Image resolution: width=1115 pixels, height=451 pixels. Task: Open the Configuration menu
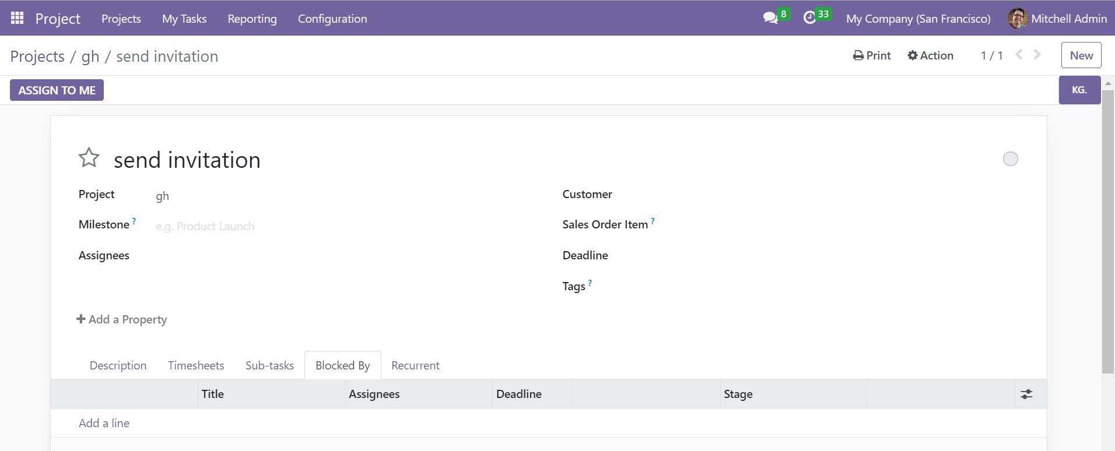tap(332, 19)
